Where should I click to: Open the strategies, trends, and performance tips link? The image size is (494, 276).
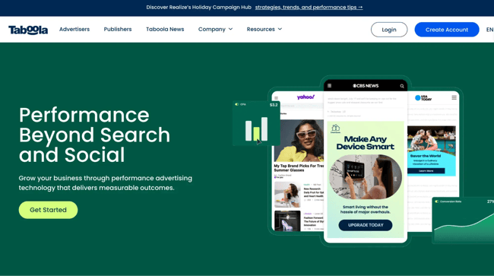pyautogui.click(x=309, y=8)
